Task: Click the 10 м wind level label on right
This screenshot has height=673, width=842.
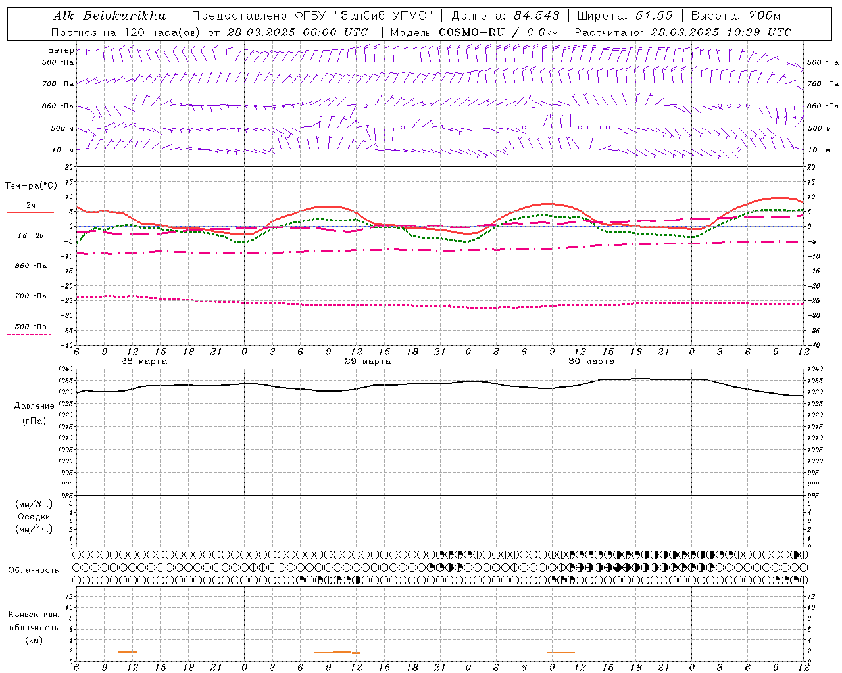Action: click(x=819, y=150)
